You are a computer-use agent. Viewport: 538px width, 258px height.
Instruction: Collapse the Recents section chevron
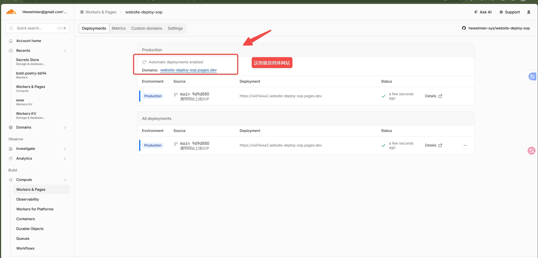click(x=65, y=51)
